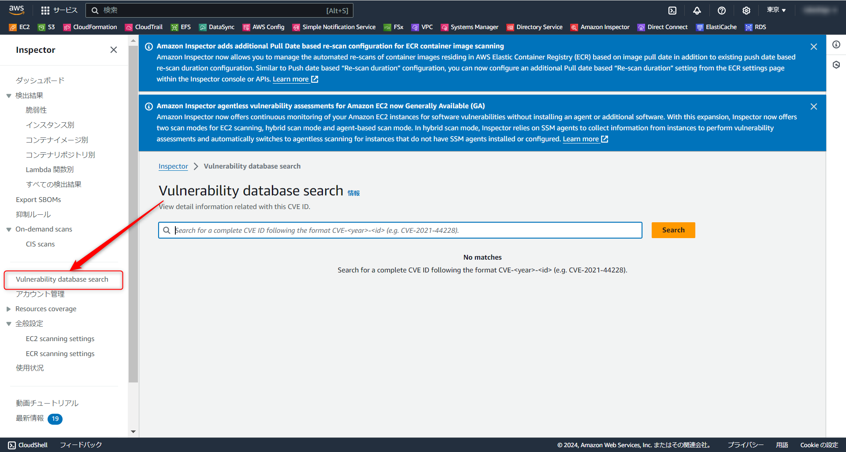Open アカウント管理 in sidebar
The image size is (846, 452).
40,294
